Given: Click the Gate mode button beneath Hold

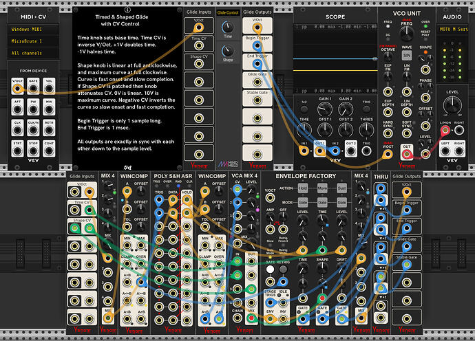Looking at the screenshot, I should pyautogui.click(x=303, y=202).
